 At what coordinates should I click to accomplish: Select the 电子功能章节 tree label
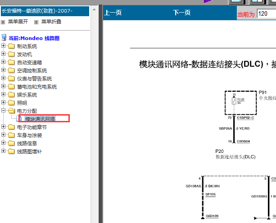click(x=32, y=127)
